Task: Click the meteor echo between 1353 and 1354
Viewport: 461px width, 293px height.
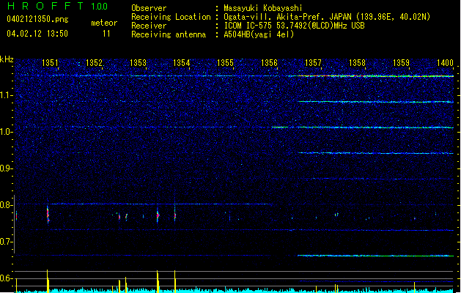Action: (158, 215)
